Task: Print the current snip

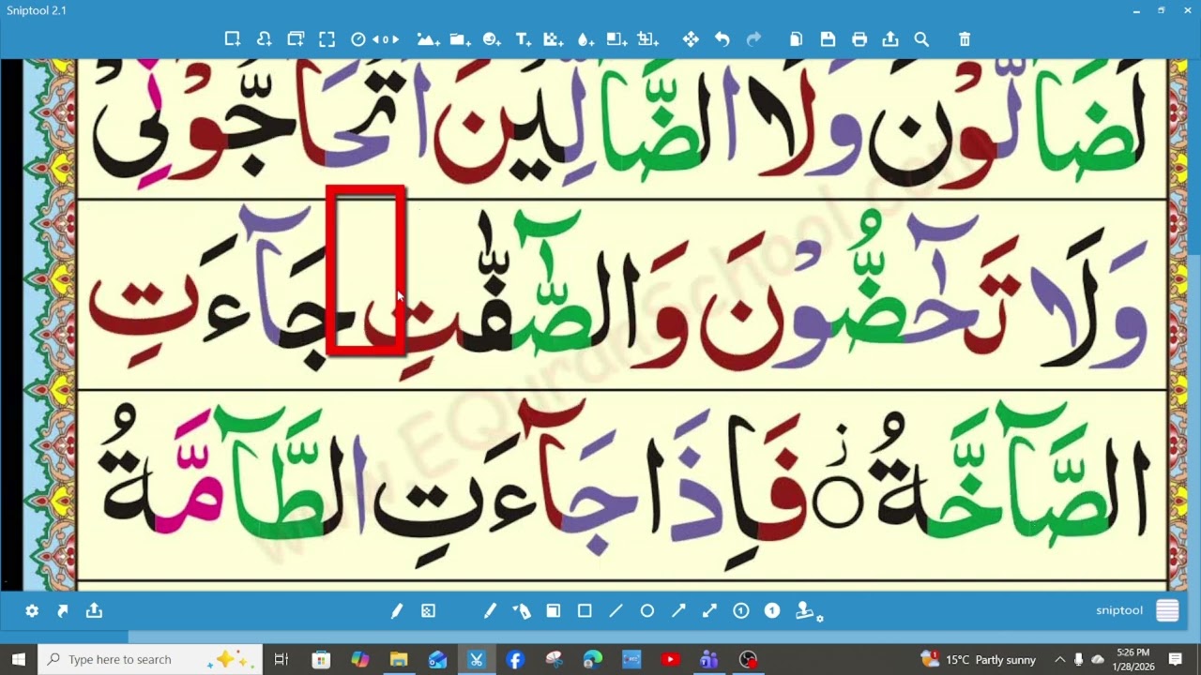Action: 859,39
